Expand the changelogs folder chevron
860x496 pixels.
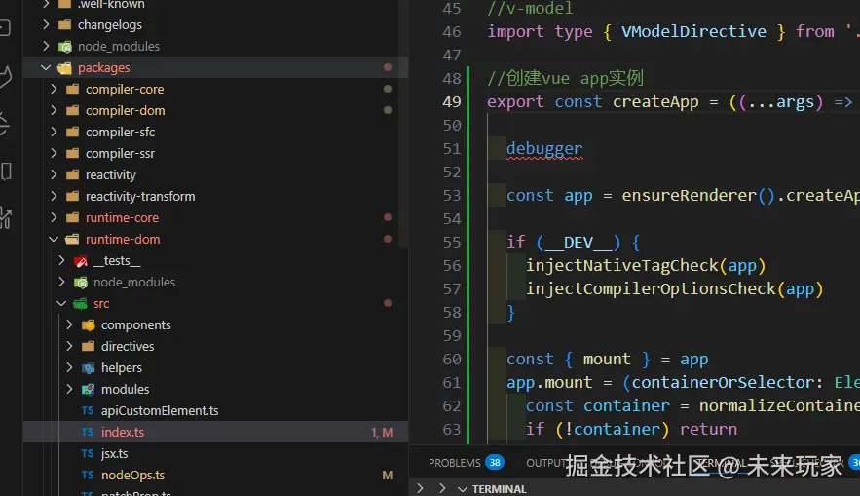[x=46, y=24]
